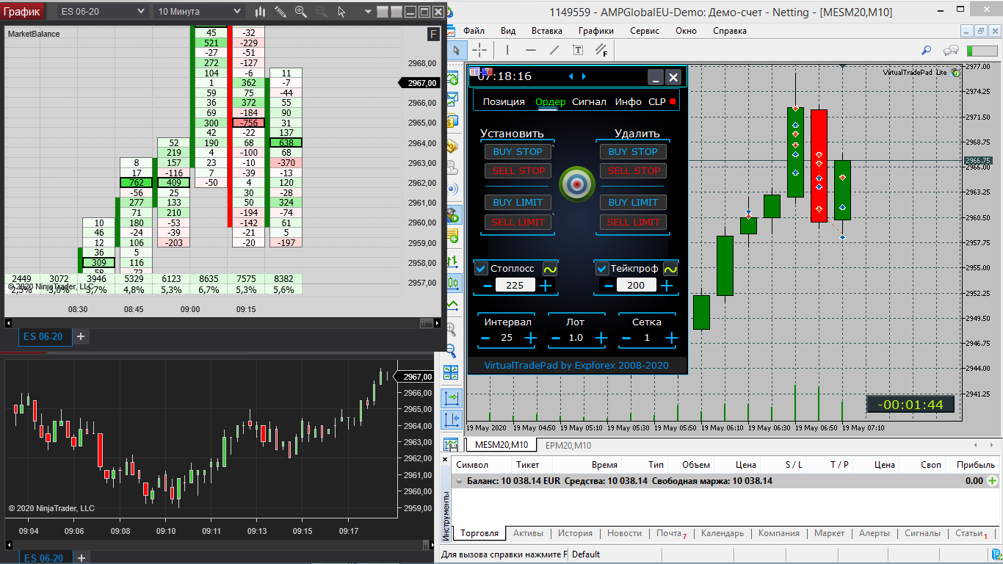
Task: Click the MetaTrader left-toolbar zoom out magnifier
Action: (x=451, y=350)
